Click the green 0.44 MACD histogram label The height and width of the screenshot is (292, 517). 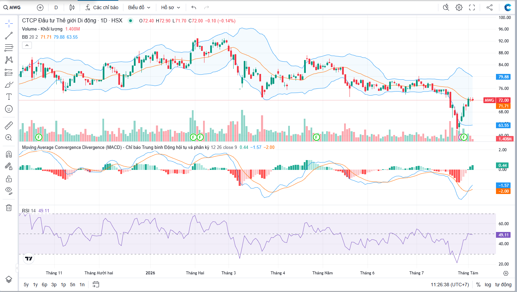click(503, 166)
